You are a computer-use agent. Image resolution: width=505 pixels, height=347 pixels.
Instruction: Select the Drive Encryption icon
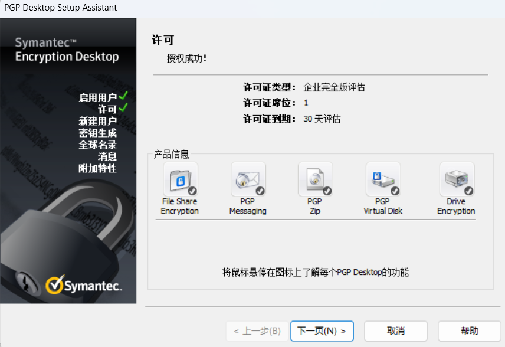(x=457, y=179)
